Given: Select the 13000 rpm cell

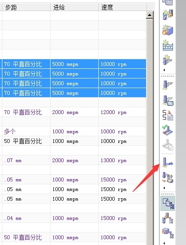Looking at the screenshot, I should [122, 160].
